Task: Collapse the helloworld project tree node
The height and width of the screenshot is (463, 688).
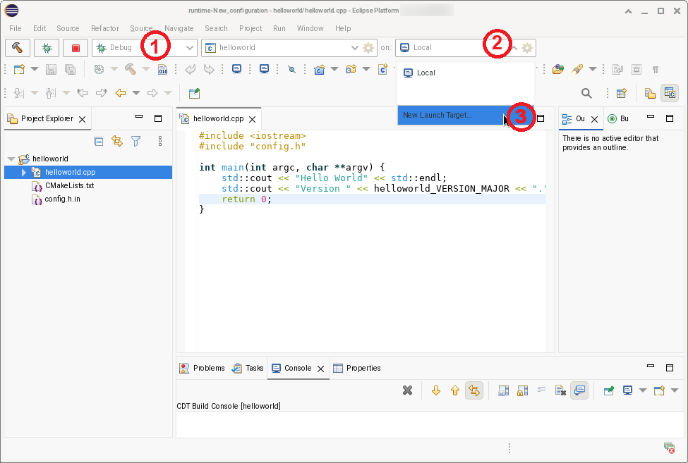Action: [x=11, y=159]
